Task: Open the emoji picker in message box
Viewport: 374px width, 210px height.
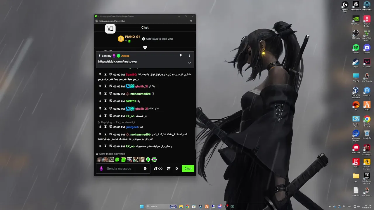Action: coord(145,169)
